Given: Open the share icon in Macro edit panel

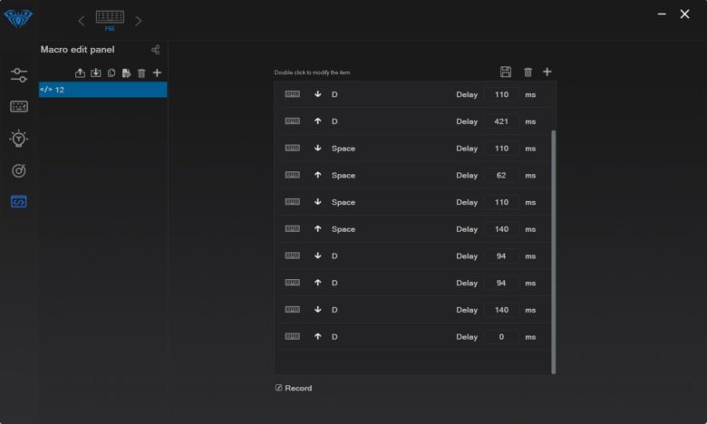Looking at the screenshot, I should 156,50.
